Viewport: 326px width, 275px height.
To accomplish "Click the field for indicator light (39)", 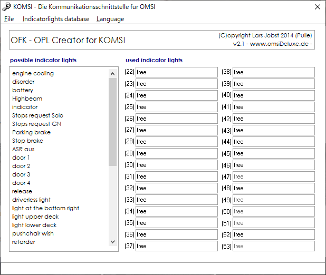I will 274,84.
